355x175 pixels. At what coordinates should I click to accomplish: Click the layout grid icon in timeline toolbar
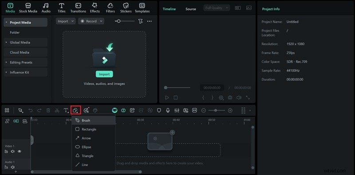(x=7, y=111)
